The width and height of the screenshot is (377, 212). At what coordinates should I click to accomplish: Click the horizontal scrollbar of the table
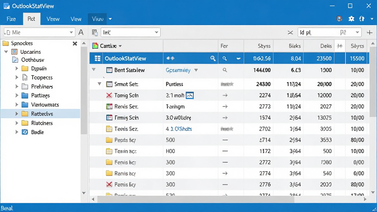tap(196, 199)
